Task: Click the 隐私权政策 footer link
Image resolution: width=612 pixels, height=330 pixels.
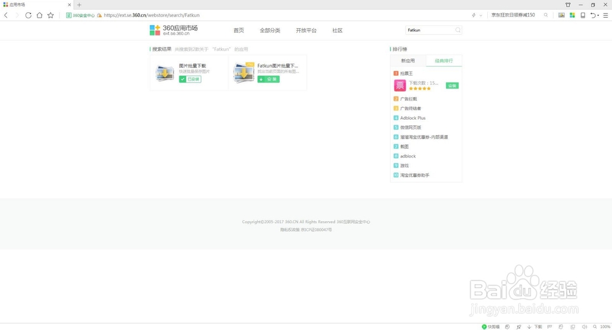Action: [289, 230]
